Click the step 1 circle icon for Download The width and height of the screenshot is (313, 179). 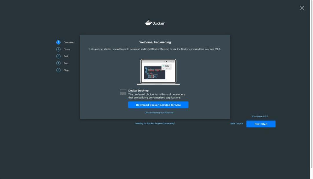click(x=58, y=42)
